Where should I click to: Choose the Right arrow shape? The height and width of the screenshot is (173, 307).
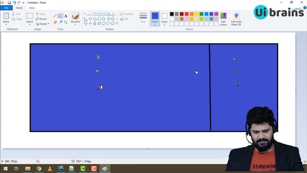104,19
